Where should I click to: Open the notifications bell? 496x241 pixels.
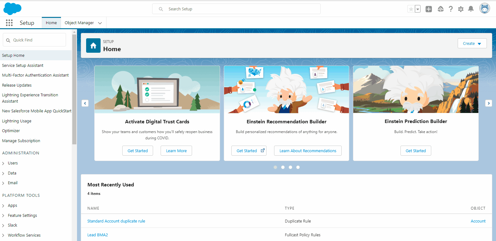[471, 9]
